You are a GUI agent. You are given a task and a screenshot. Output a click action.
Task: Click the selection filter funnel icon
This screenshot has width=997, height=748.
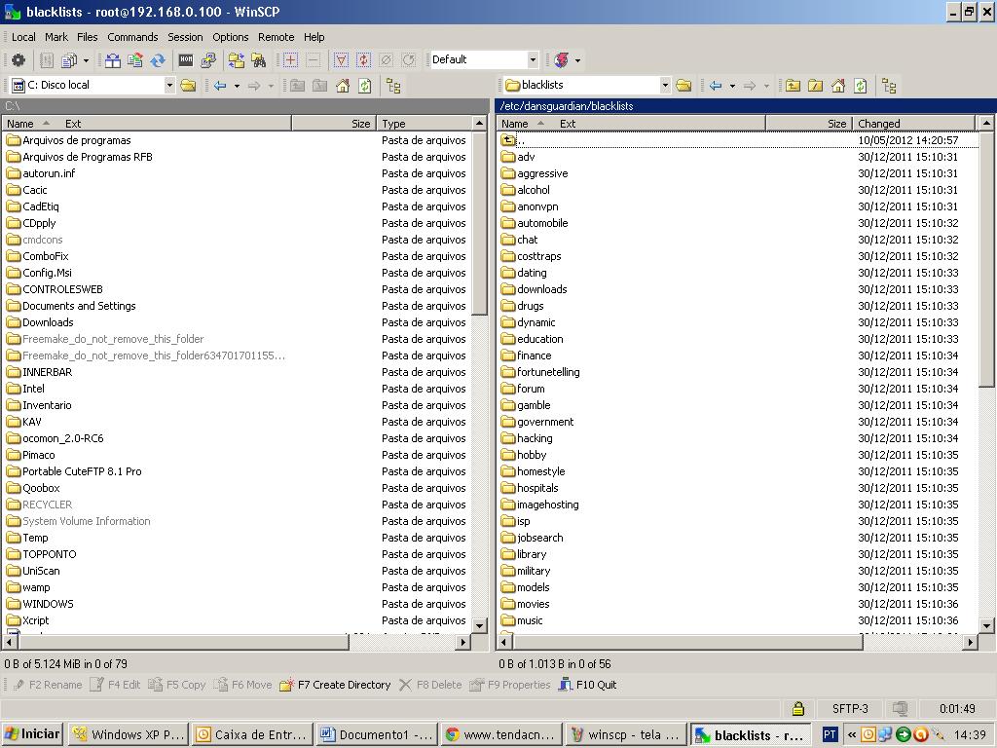(x=342, y=60)
